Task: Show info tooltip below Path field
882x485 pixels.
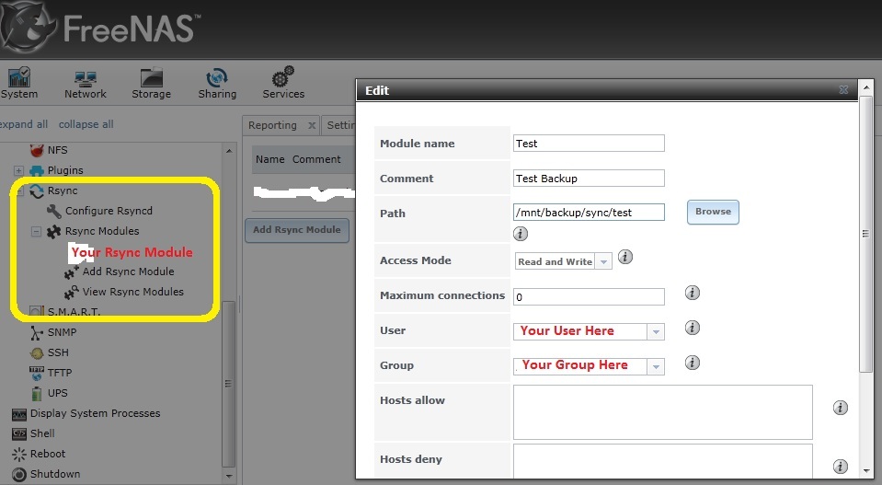Action: click(x=521, y=234)
